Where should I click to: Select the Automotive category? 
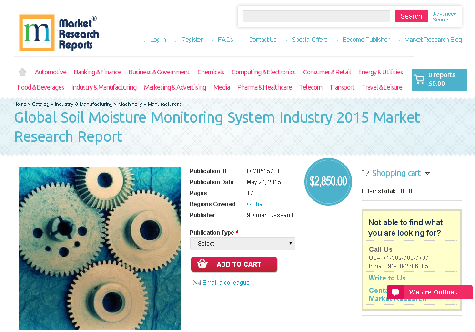pyautogui.click(x=51, y=72)
